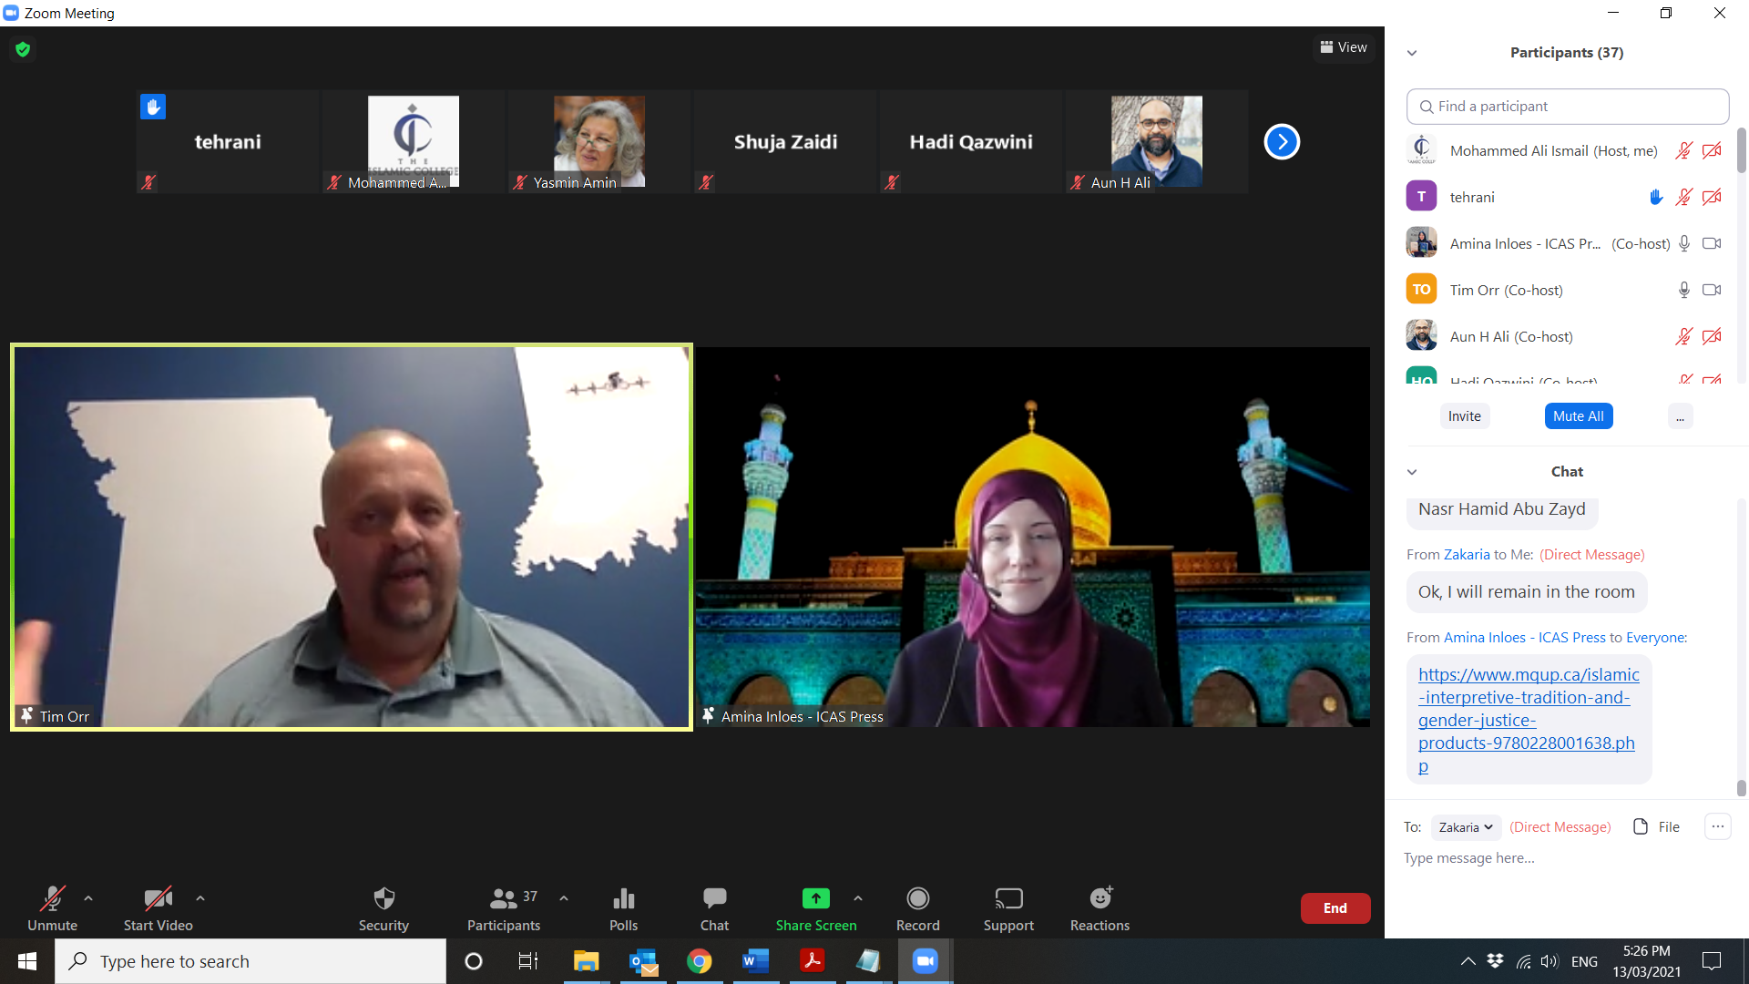The width and height of the screenshot is (1749, 984).
Task: Select the Aun H Ali video thumbnail
Action: click(1157, 141)
